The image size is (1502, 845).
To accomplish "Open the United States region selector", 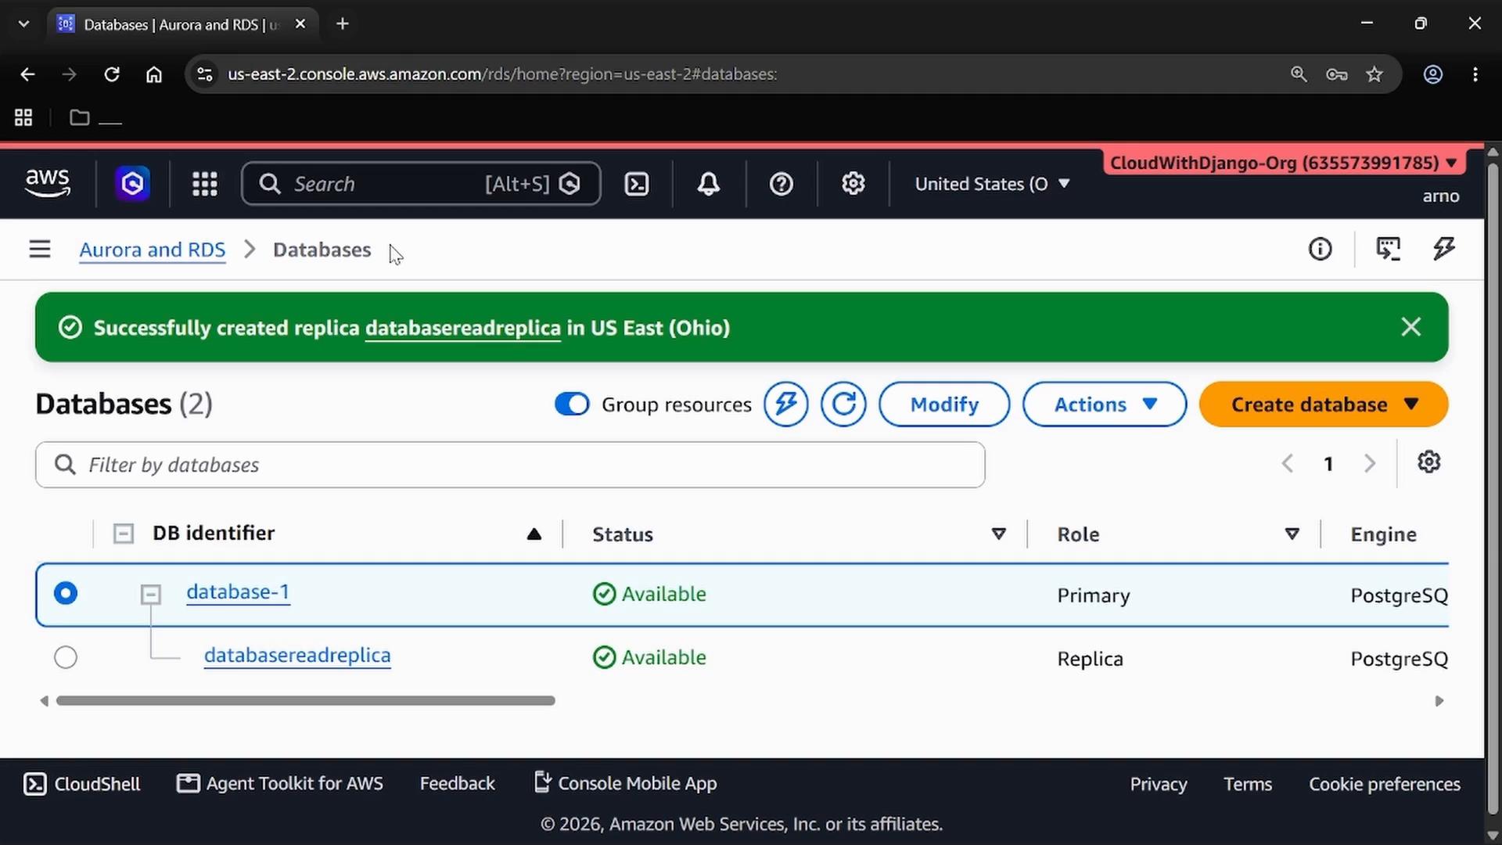I will [992, 184].
